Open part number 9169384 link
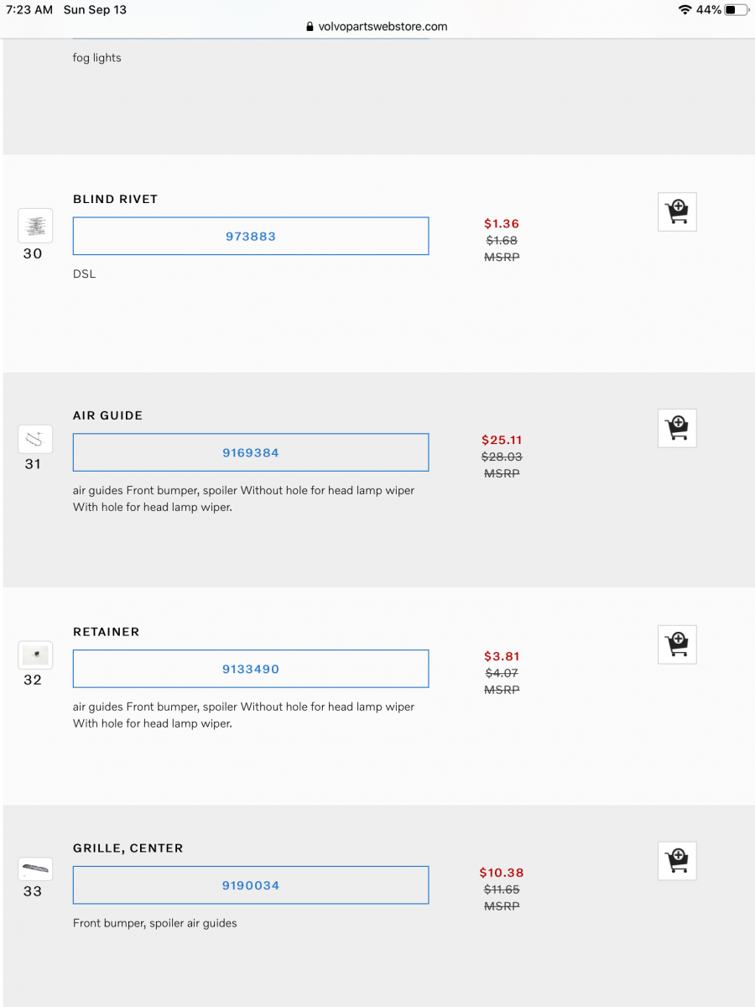The width and height of the screenshot is (755, 1007). pos(251,453)
